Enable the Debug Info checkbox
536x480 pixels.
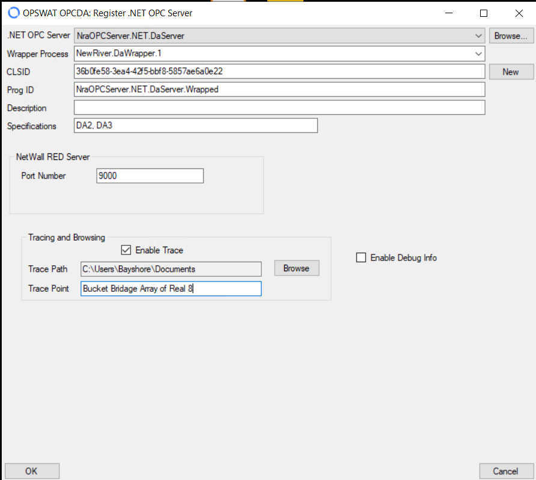click(361, 257)
